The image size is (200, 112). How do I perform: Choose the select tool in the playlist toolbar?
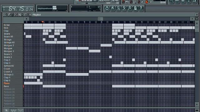22,15
